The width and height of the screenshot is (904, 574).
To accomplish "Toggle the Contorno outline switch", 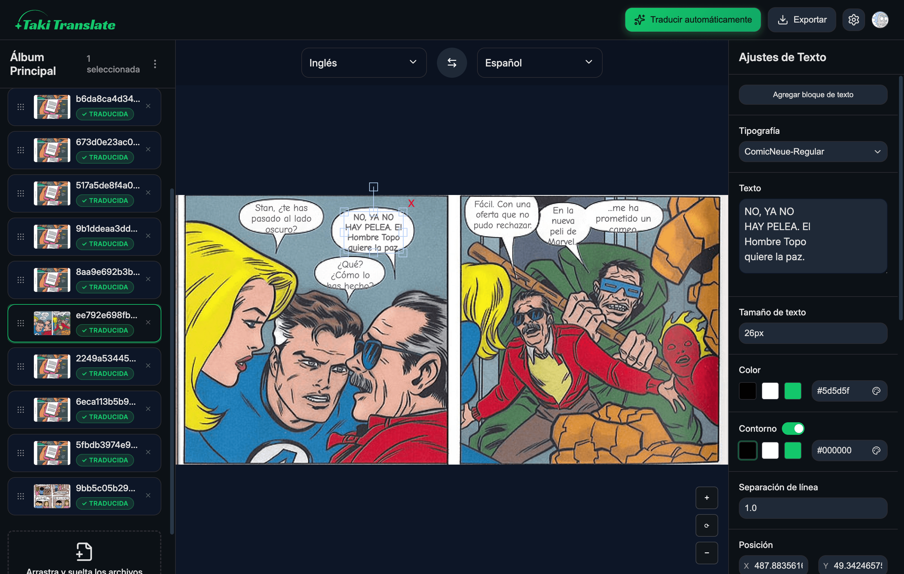I will pos(793,428).
